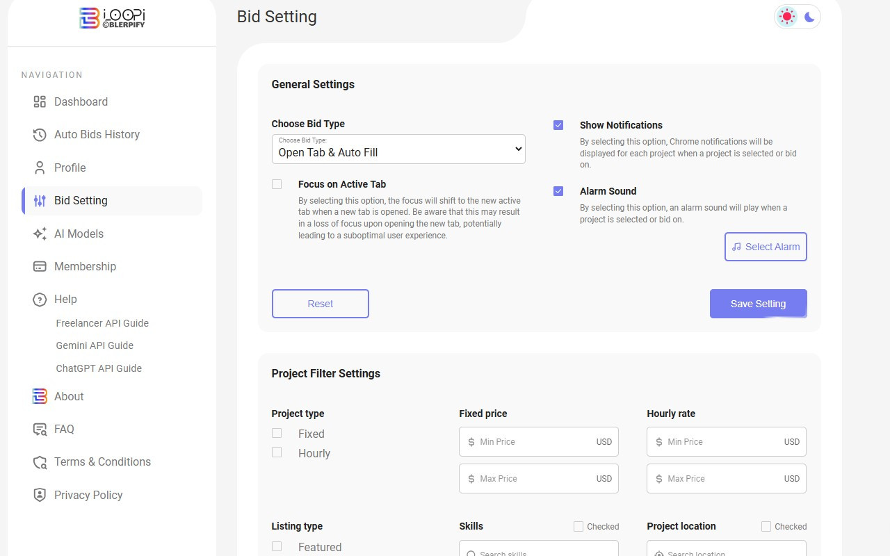Click the Search skills field

[x=539, y=548]
